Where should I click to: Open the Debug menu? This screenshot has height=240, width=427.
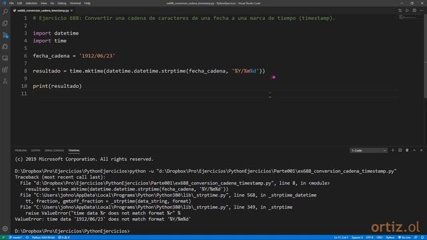click(62, 3)
